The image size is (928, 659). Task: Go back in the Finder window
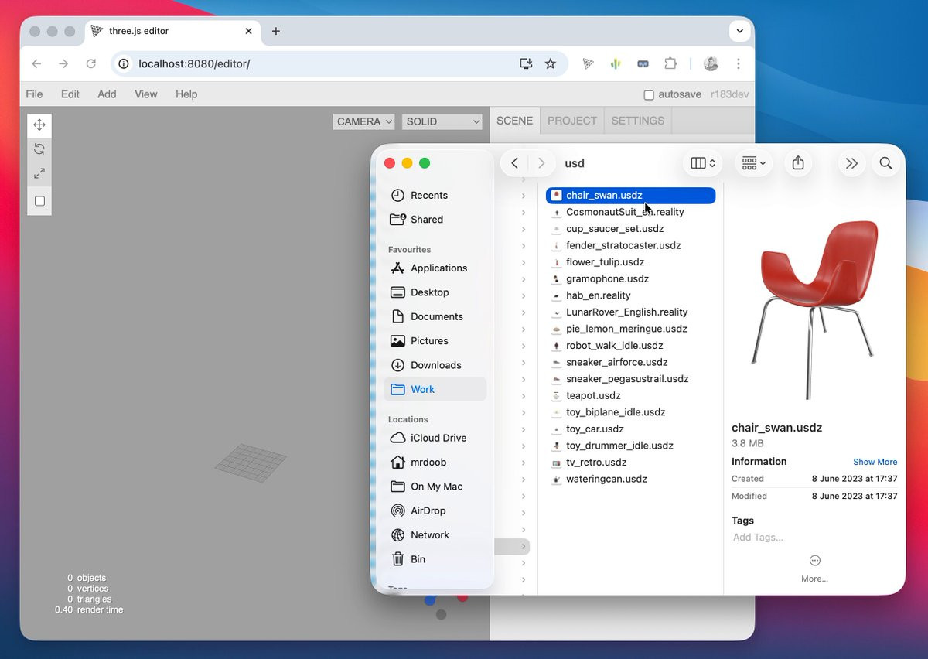[514, 163]
